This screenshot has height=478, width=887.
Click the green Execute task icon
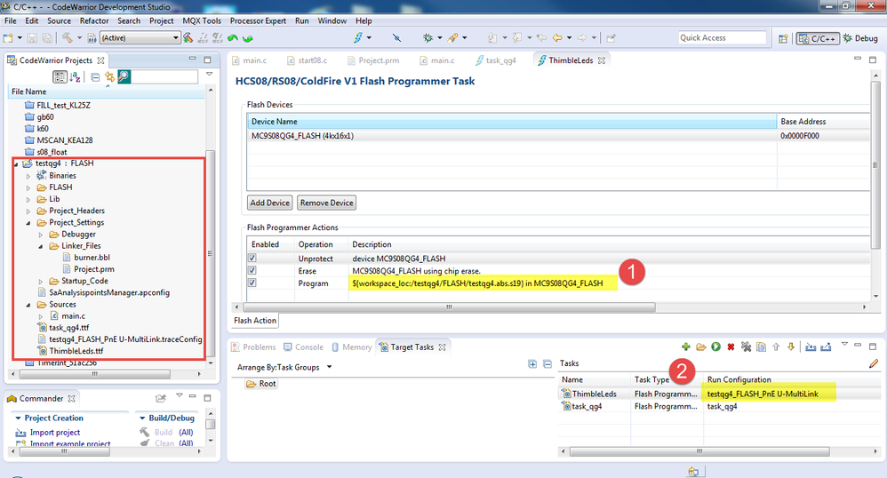(x=715, y=347)
